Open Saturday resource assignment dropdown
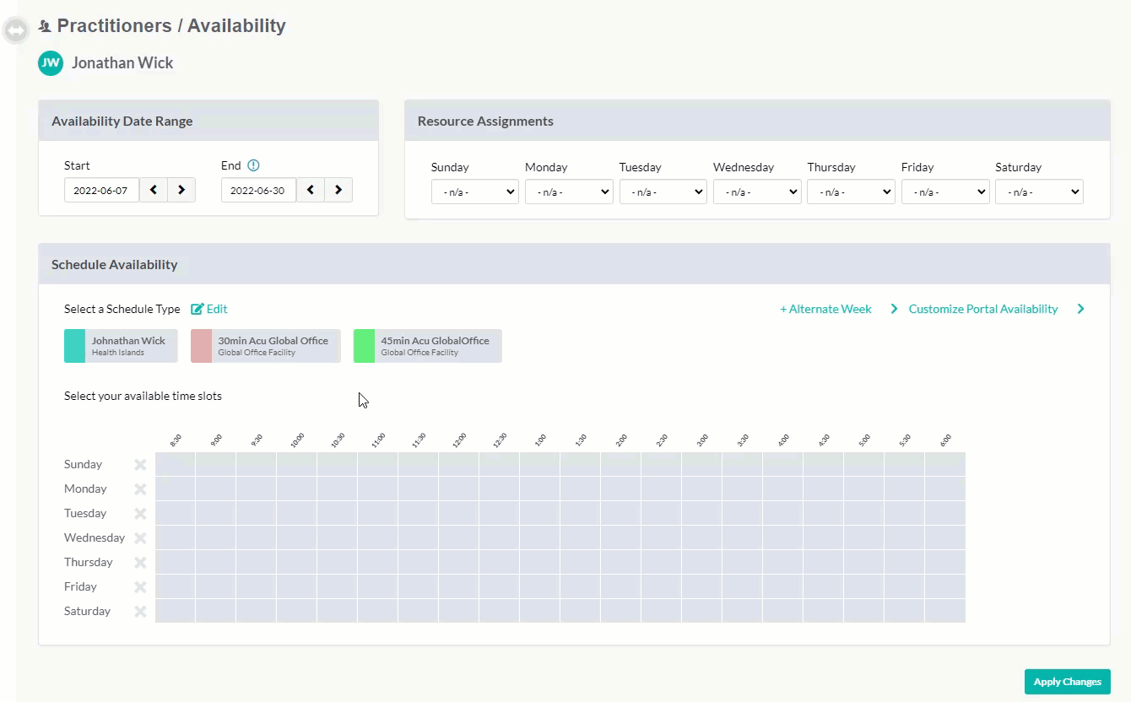 [1039, 192]
